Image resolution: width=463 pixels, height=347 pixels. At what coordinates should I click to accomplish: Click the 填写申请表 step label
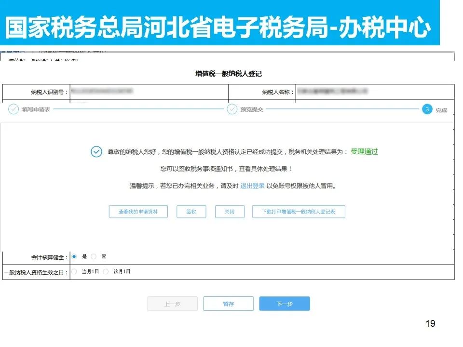tap(36, 109)
